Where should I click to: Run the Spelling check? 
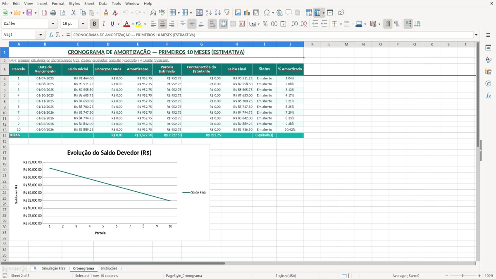click(162, 13)
